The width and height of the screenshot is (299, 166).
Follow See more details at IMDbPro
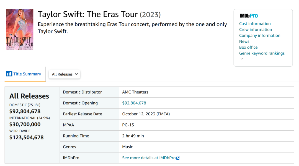(x=149, y=158)
